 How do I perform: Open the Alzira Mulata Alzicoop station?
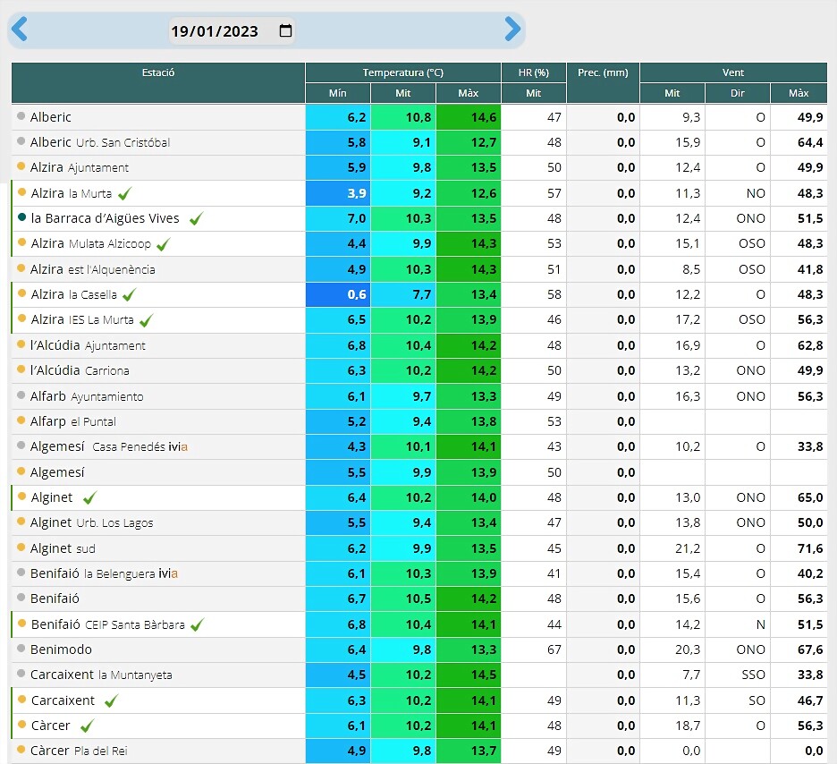pyautogui.click(x=90, y=244)
